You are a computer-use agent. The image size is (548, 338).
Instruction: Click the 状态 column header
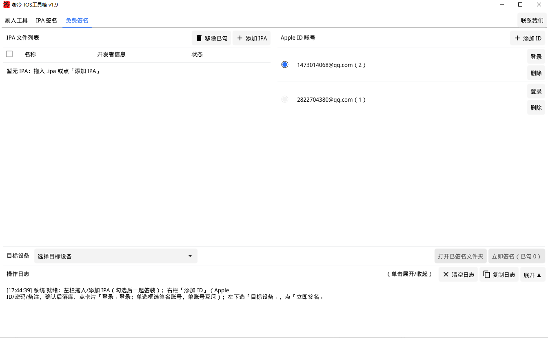pos(197,54)
